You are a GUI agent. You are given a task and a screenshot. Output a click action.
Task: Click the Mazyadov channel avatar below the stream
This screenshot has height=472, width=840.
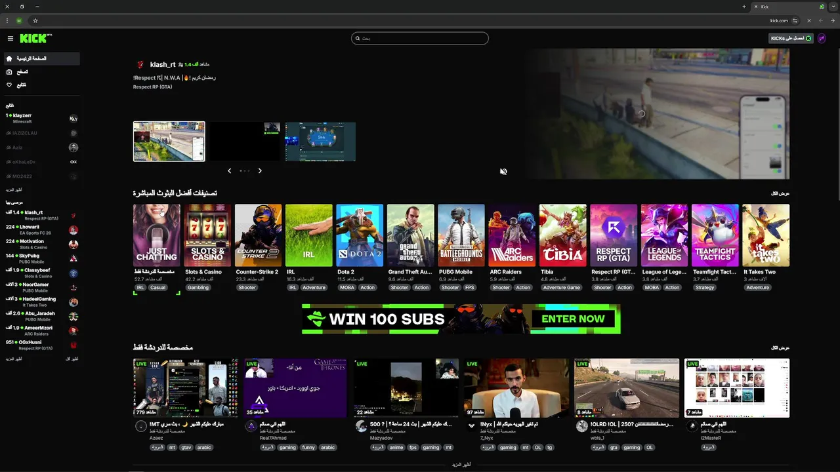361,426
